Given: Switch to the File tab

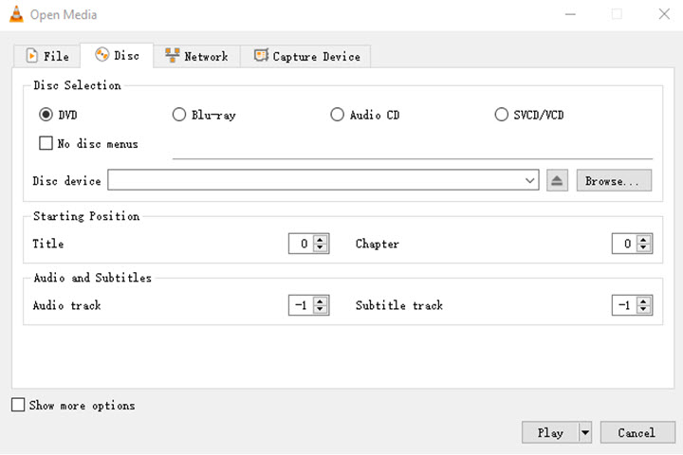Looking at the screenshot, I should pos(46,56).
